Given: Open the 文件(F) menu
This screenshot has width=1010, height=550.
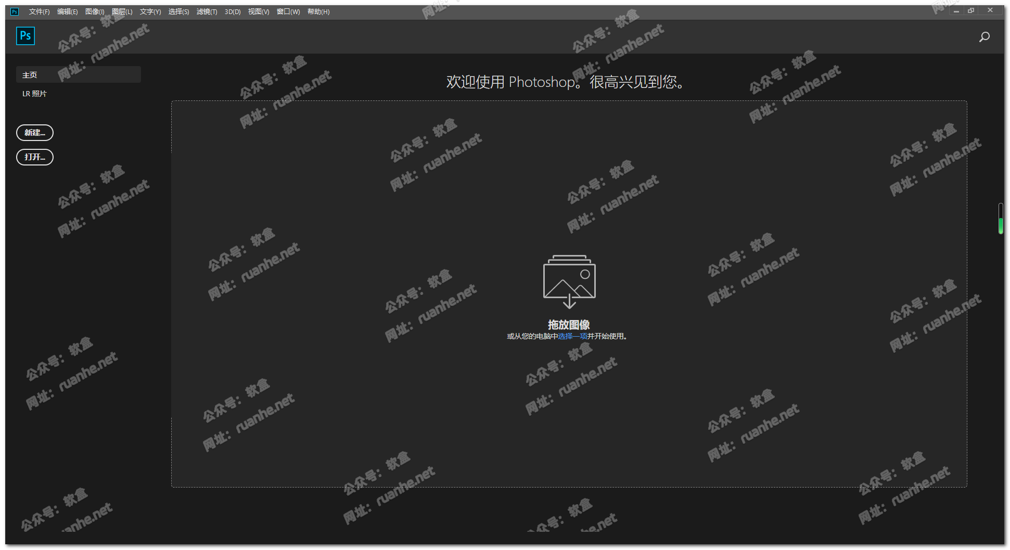Looking at the screenshot, I should [x=39, y=11].
